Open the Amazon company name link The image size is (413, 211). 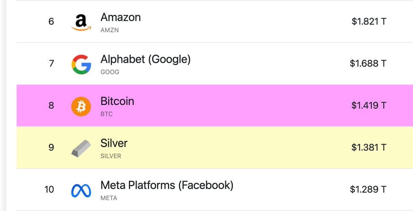pyautogui.click(x=120, y=17)
